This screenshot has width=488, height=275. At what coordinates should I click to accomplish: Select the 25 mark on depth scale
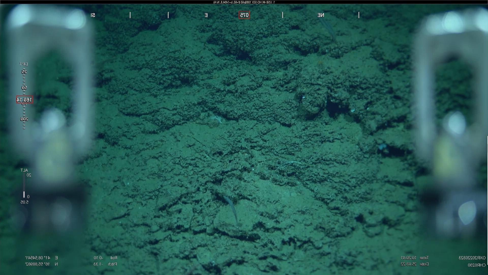coord(24,72)
